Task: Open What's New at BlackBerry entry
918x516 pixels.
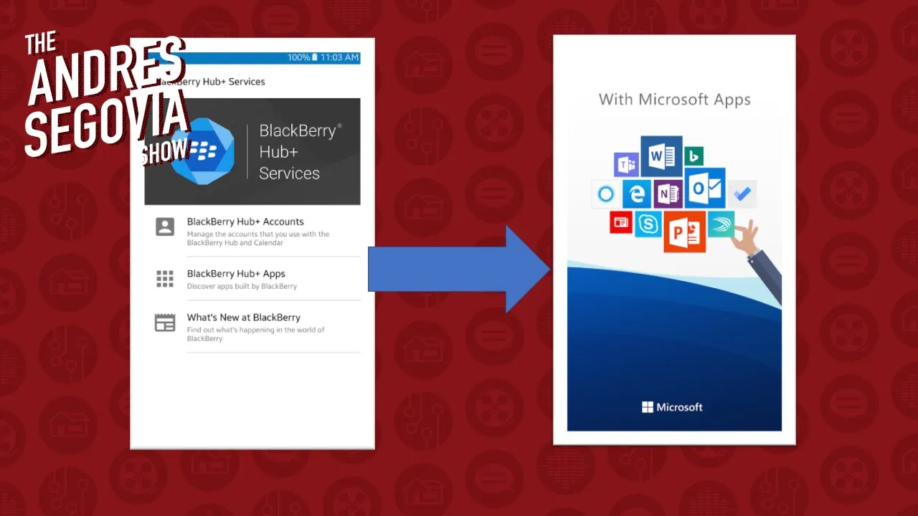Action: click(252, 327)
